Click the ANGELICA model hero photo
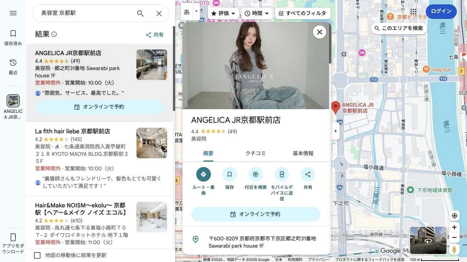Viewport: 467px width, 262px height. pyautogui.click(x=255, y=65)
